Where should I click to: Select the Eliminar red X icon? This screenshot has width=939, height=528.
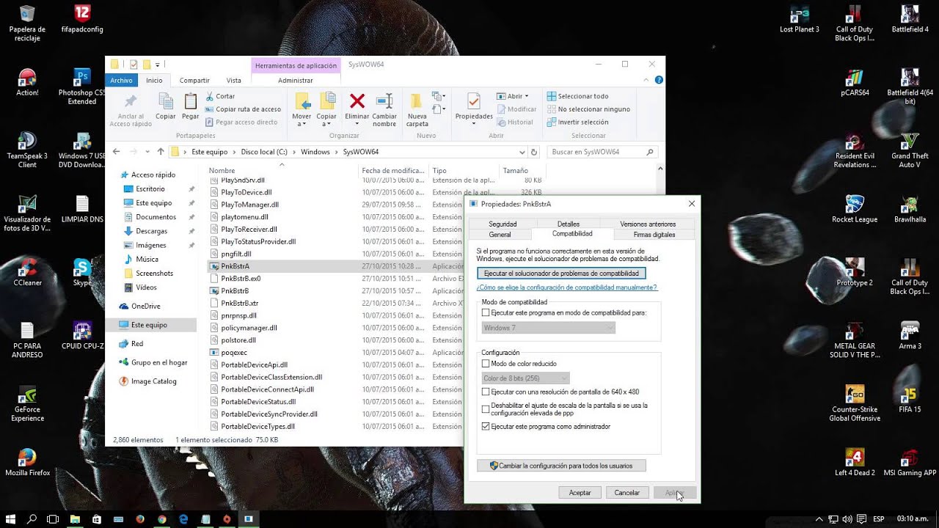(358, 103)
